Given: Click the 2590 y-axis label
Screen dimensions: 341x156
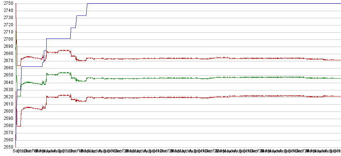Looking at the screenshot, I should click(x=7, y=118).
